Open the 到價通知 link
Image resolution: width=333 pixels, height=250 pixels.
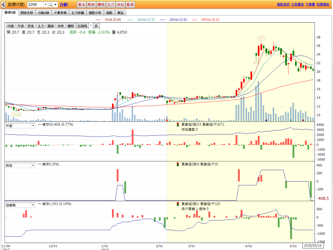323,4
